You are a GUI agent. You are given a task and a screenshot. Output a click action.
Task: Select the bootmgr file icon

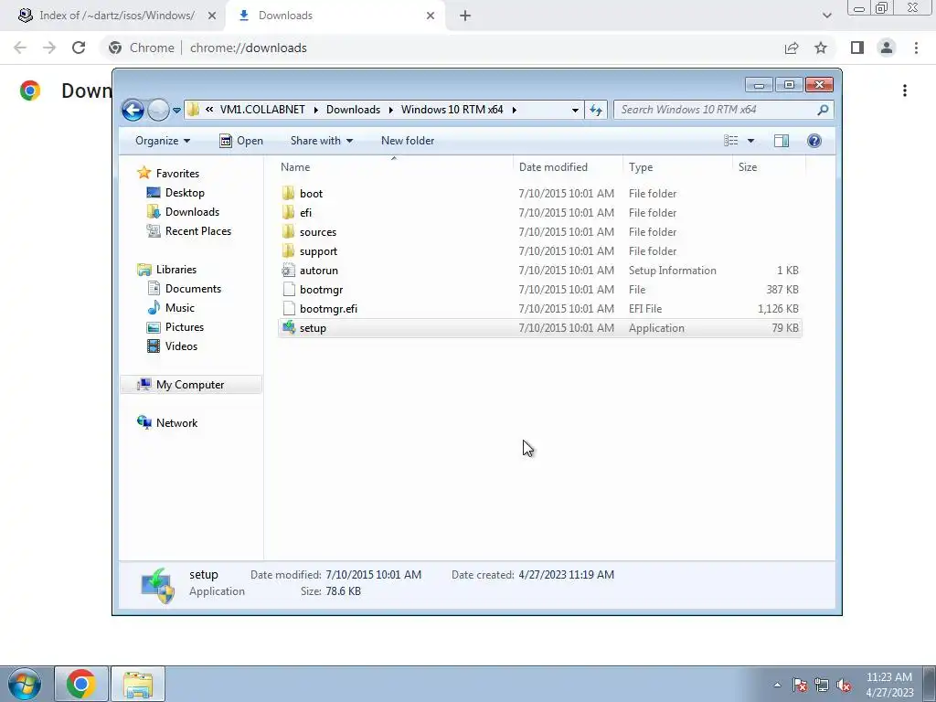288,289
